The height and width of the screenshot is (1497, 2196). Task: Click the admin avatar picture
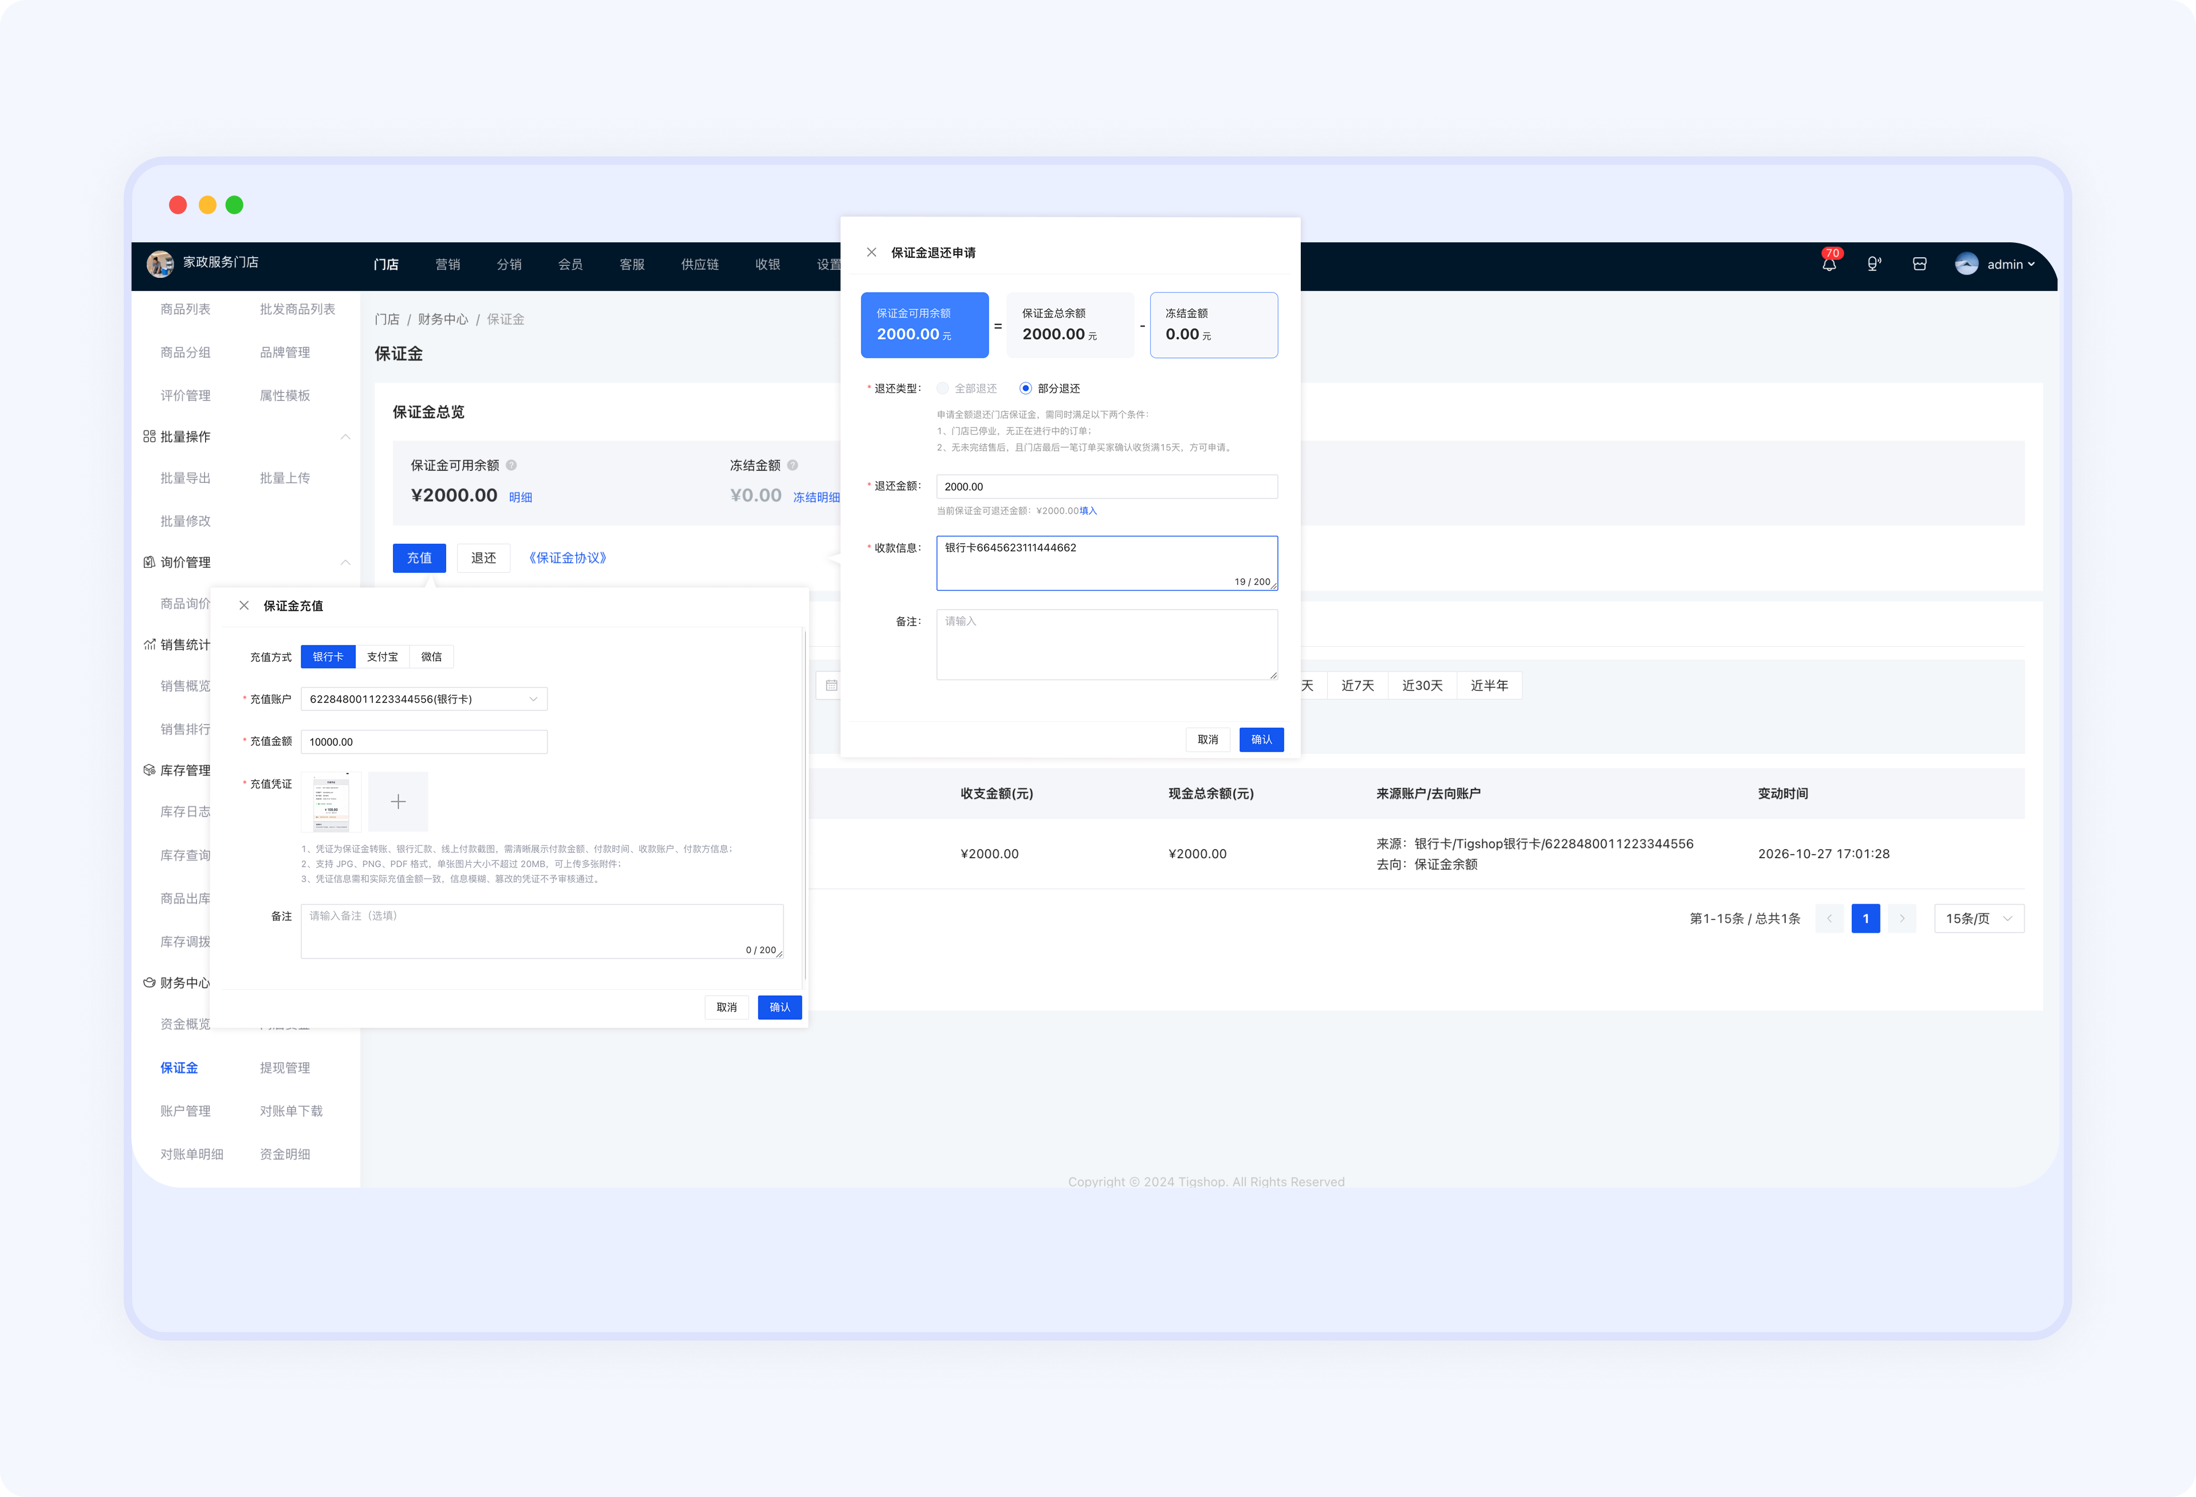tap(1966, 265)
